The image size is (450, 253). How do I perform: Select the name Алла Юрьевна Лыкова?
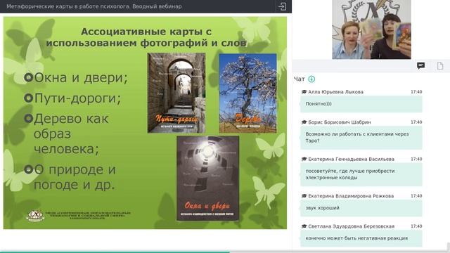(x=335, y=92)
